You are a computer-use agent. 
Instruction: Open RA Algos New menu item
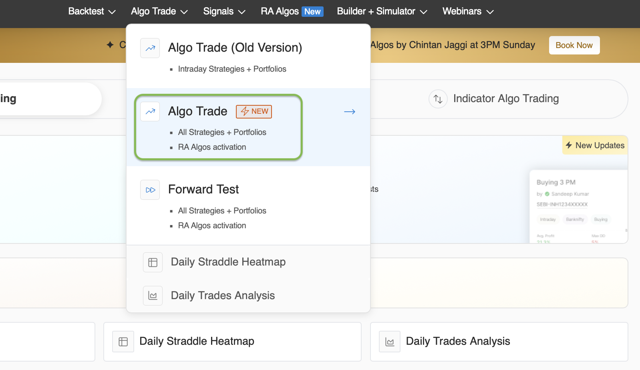pyautogui.click(x=292, y=11)
